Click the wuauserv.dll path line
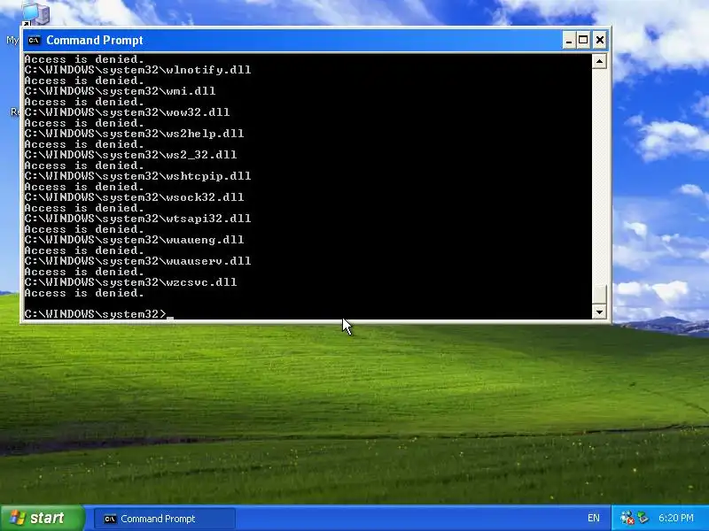This screenshot has height=531, width=709. (137, 261)
